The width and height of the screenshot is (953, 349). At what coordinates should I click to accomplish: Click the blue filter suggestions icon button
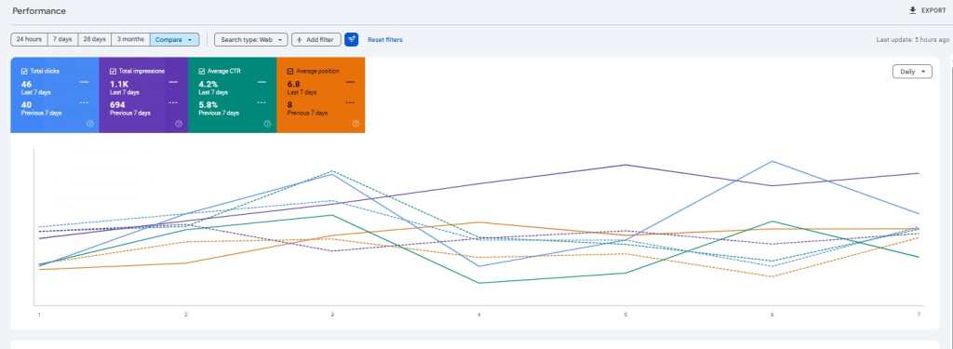click(351, 39)
